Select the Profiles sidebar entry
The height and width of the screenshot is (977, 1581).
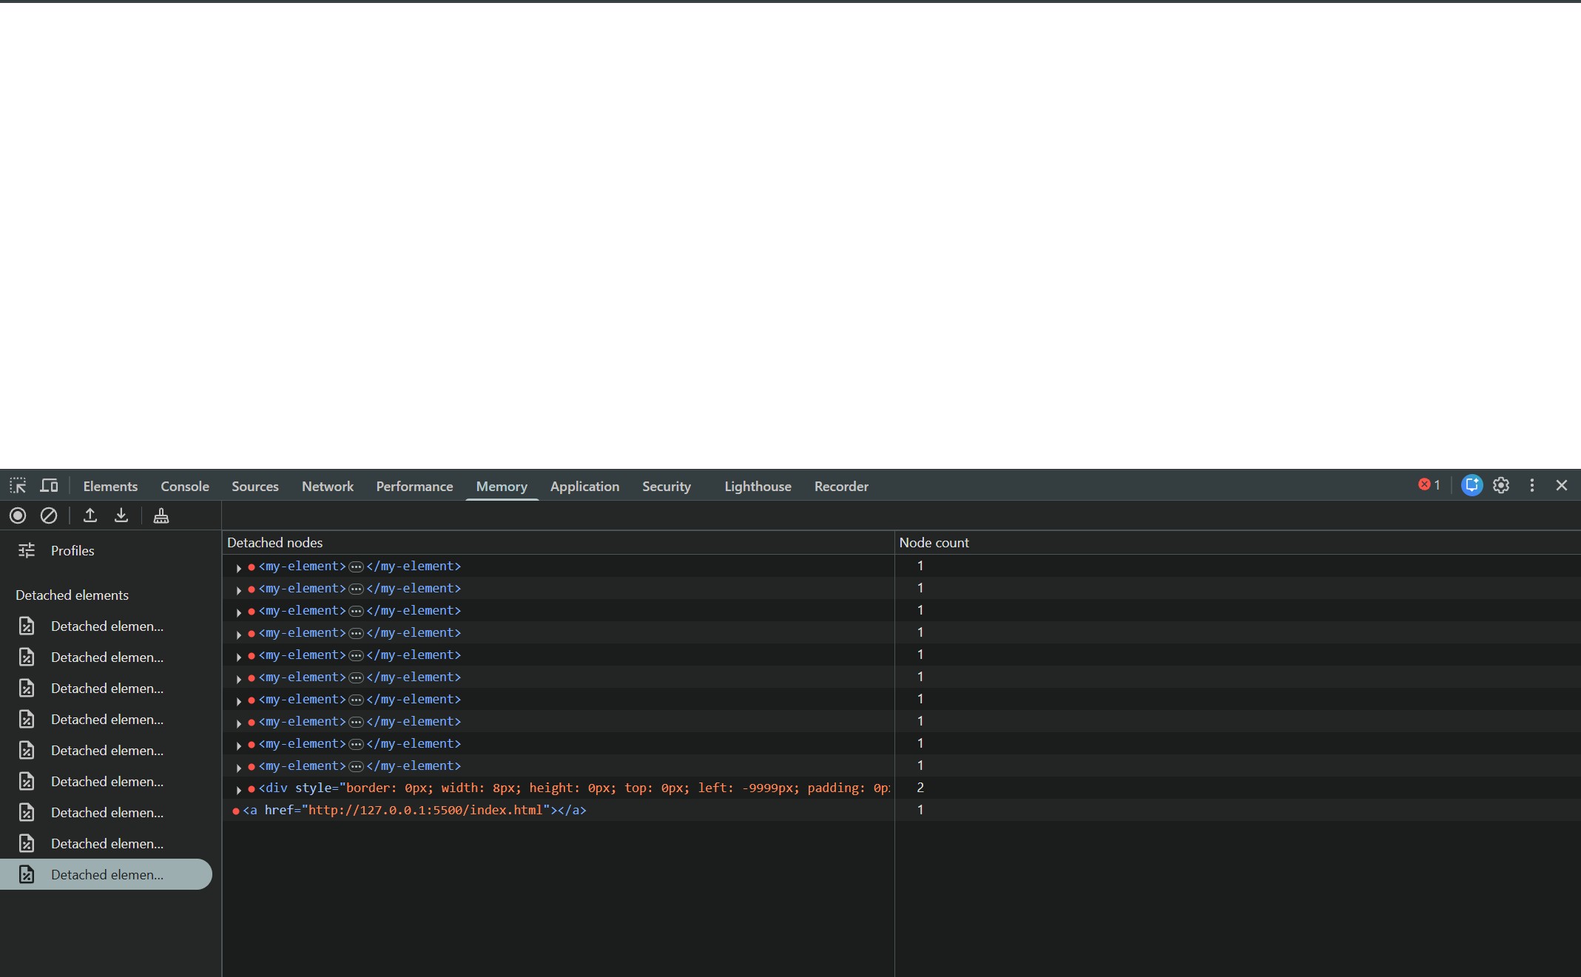click(73, 550)
